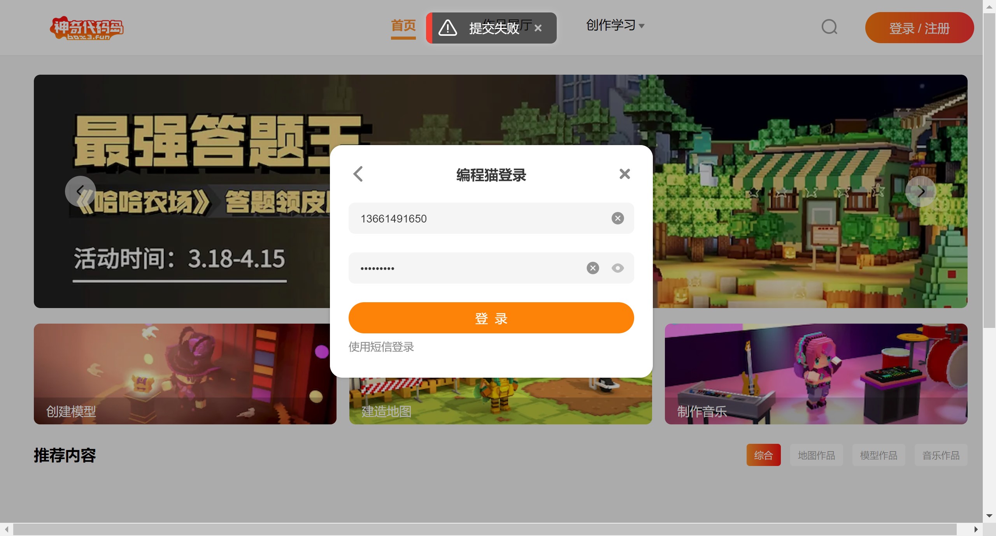Toggle password visibility eye icon

coord(617,268)
